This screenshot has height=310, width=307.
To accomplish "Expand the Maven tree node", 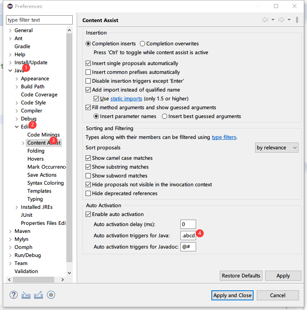I will click(10, 231).
